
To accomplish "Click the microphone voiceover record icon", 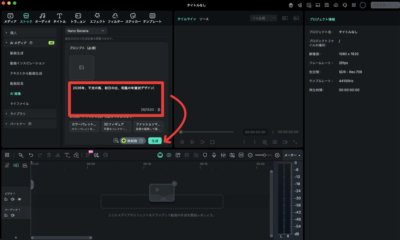I will [x=214, y=155].
